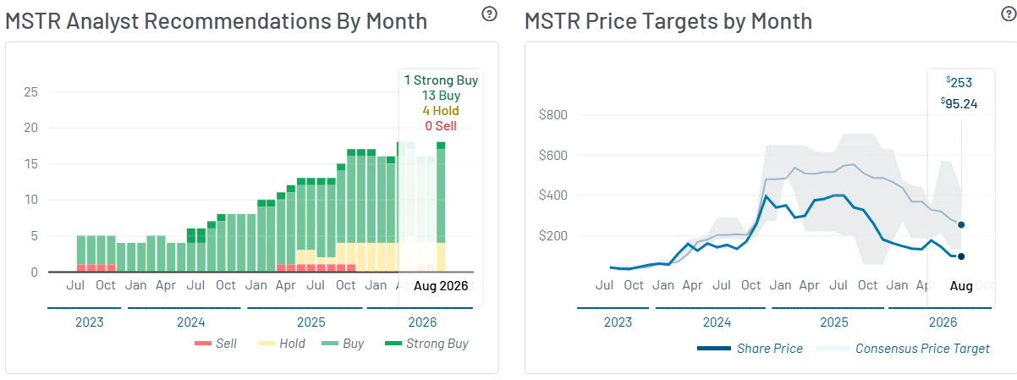1017x380 pixels.
Task: Select 2026 year label in Recommendations chart
Action: 422,322
